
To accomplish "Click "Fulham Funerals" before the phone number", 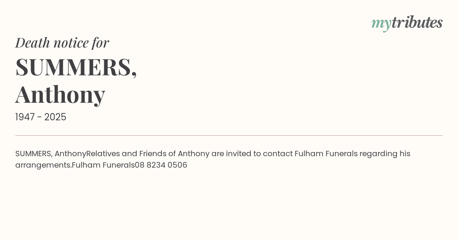I will click(103, 165).
